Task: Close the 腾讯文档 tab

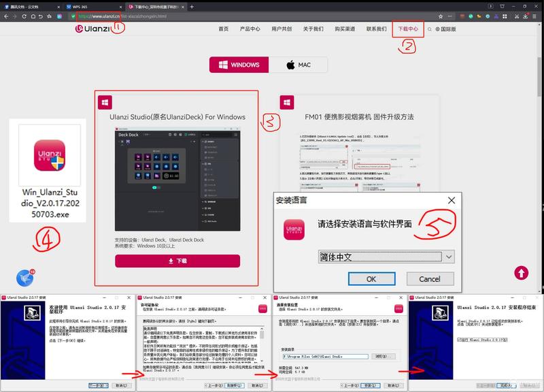Action: 58,7
